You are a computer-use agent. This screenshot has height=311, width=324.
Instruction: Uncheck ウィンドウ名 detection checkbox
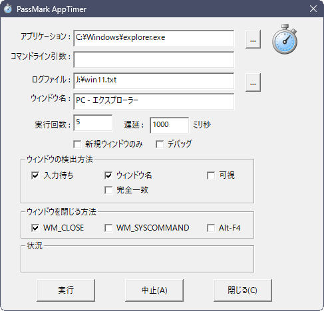point(108,175)
